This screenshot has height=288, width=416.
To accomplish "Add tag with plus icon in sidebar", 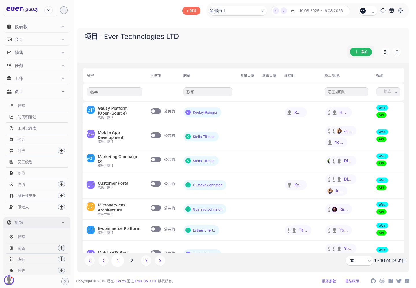I will 62,270.
